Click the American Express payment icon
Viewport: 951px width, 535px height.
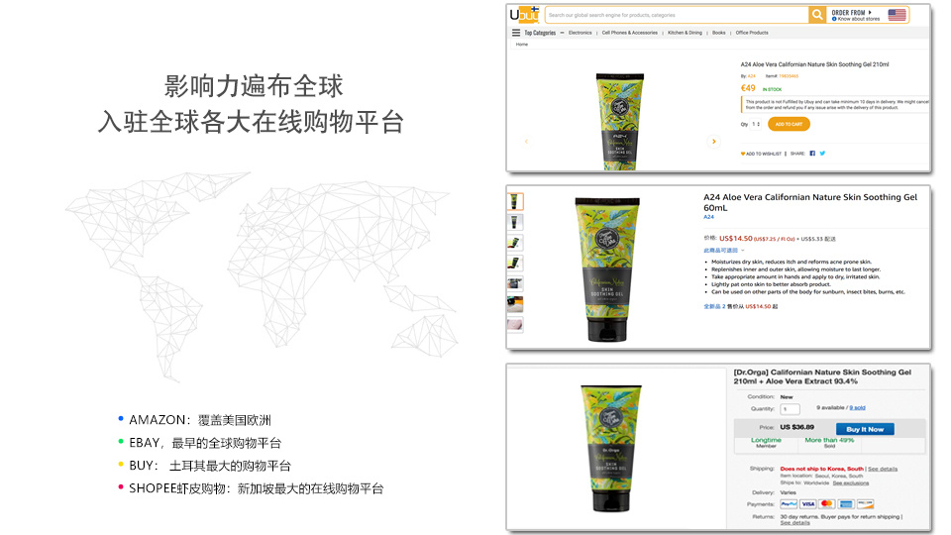(x=846, y=504)
